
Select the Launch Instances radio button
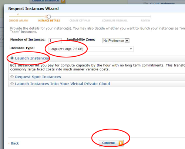[12, 58]
